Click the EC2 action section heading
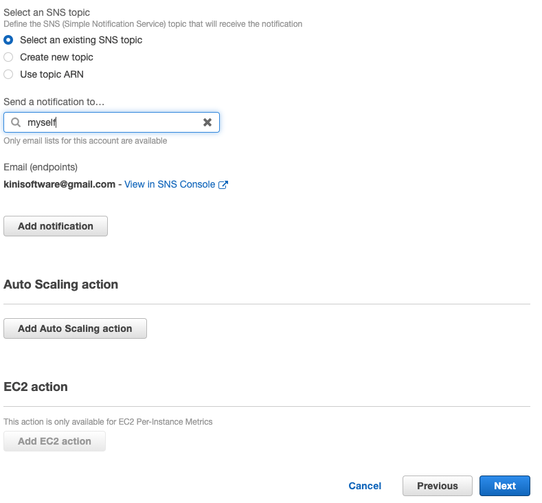This screenshot has height=503, width=542. 36,387
